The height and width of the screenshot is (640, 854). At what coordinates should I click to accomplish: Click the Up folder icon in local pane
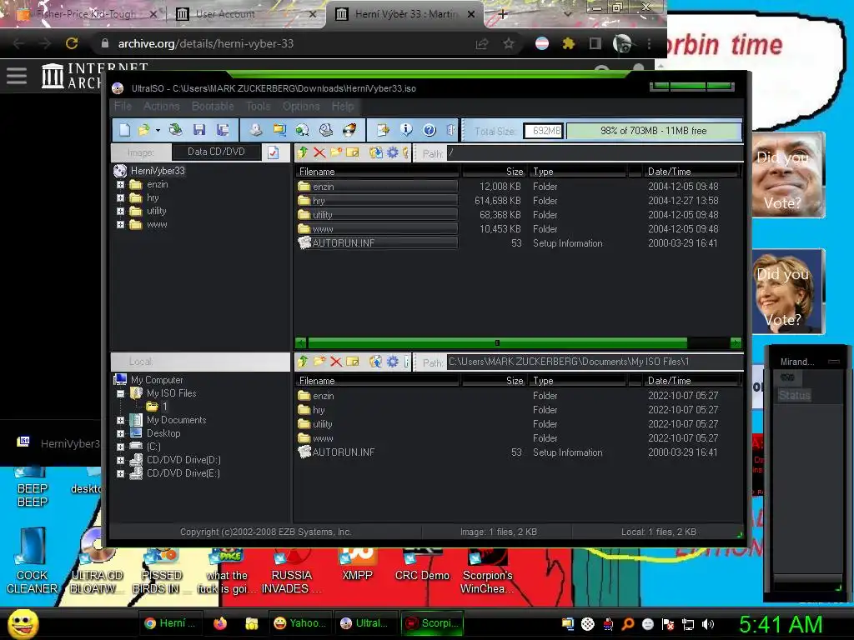303,362
